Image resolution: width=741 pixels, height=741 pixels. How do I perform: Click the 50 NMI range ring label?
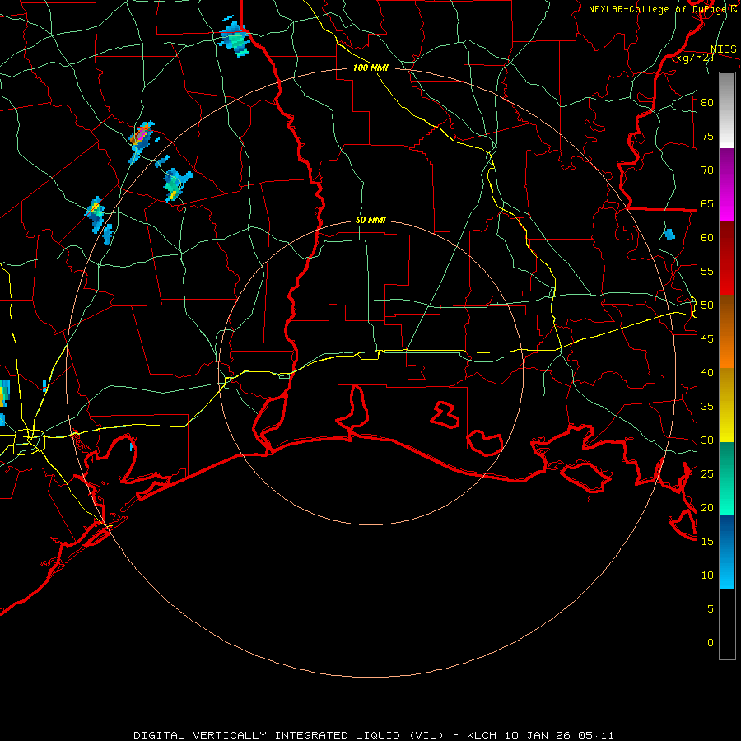pos(370,220)
